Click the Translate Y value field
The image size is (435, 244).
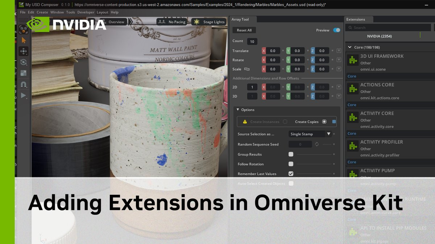[298, 51]
